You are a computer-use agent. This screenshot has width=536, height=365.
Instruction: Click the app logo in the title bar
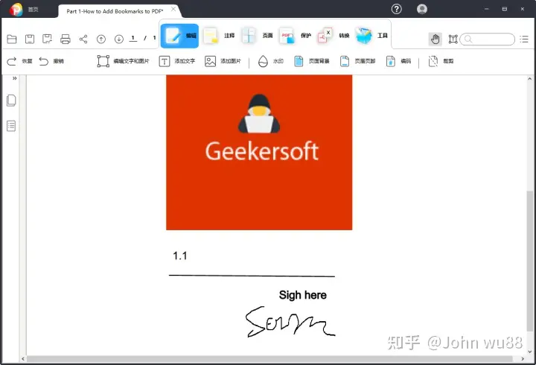(x=16, y=9)
